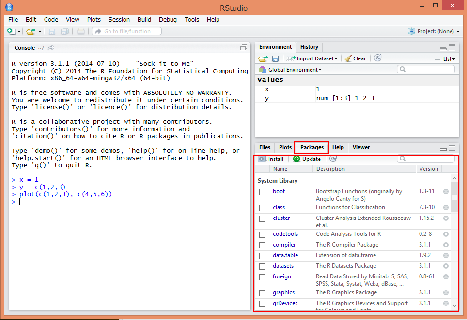Click the Print icon in main toolbar
The width and height of the screenshot is (467, 320).
tap(81, 31)
